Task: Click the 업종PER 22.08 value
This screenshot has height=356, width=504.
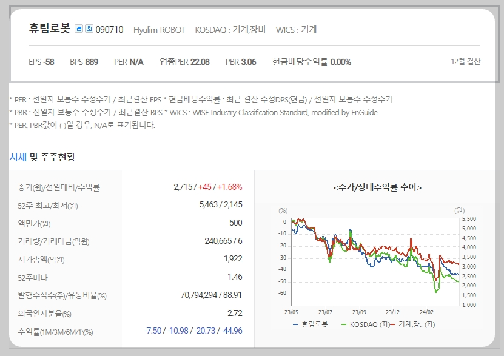Action: pyautogui.click(x=184, y=62)
